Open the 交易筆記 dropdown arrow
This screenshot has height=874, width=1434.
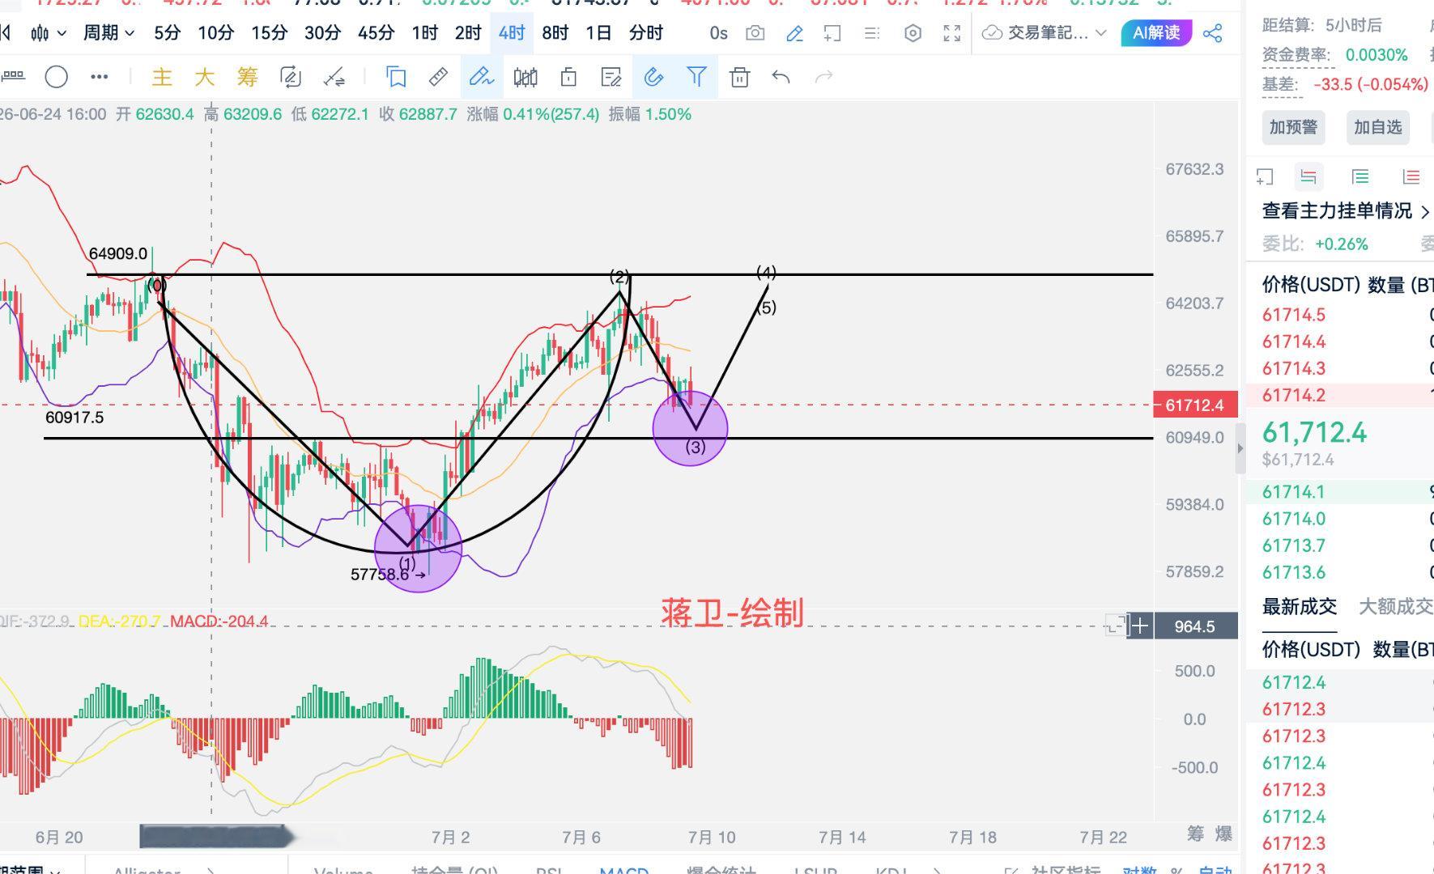point(1100,33)
